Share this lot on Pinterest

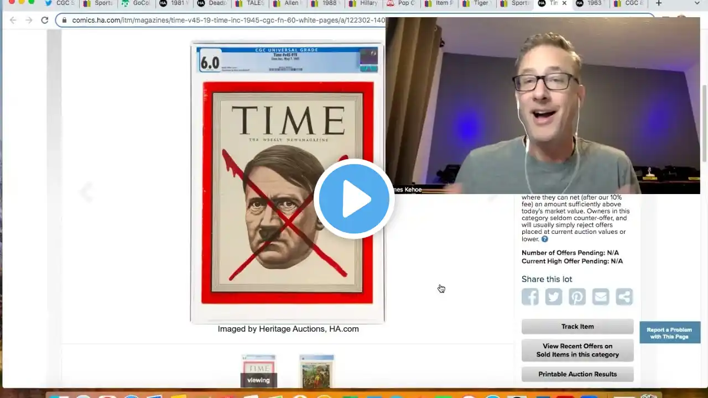pos(577,297)
